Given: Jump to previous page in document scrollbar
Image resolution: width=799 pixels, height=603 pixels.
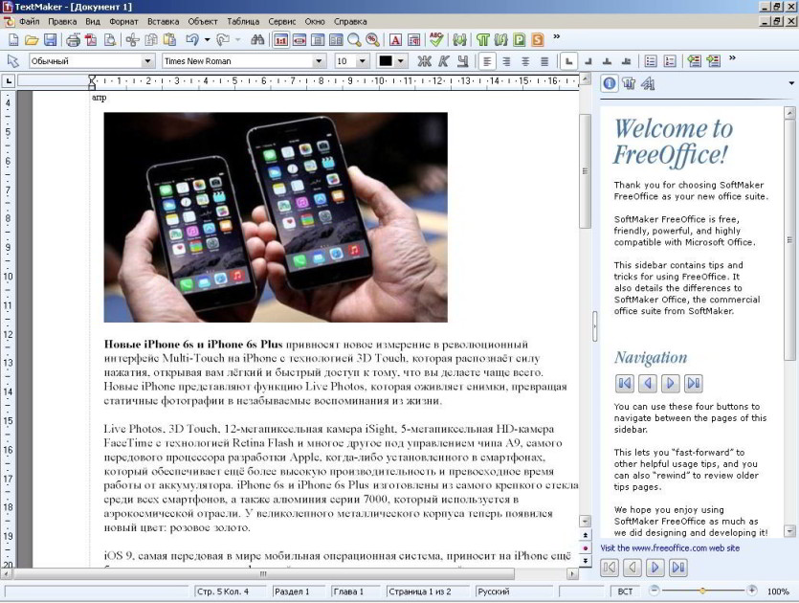Looking at the screenshot, I should click(x=585, y=535).
